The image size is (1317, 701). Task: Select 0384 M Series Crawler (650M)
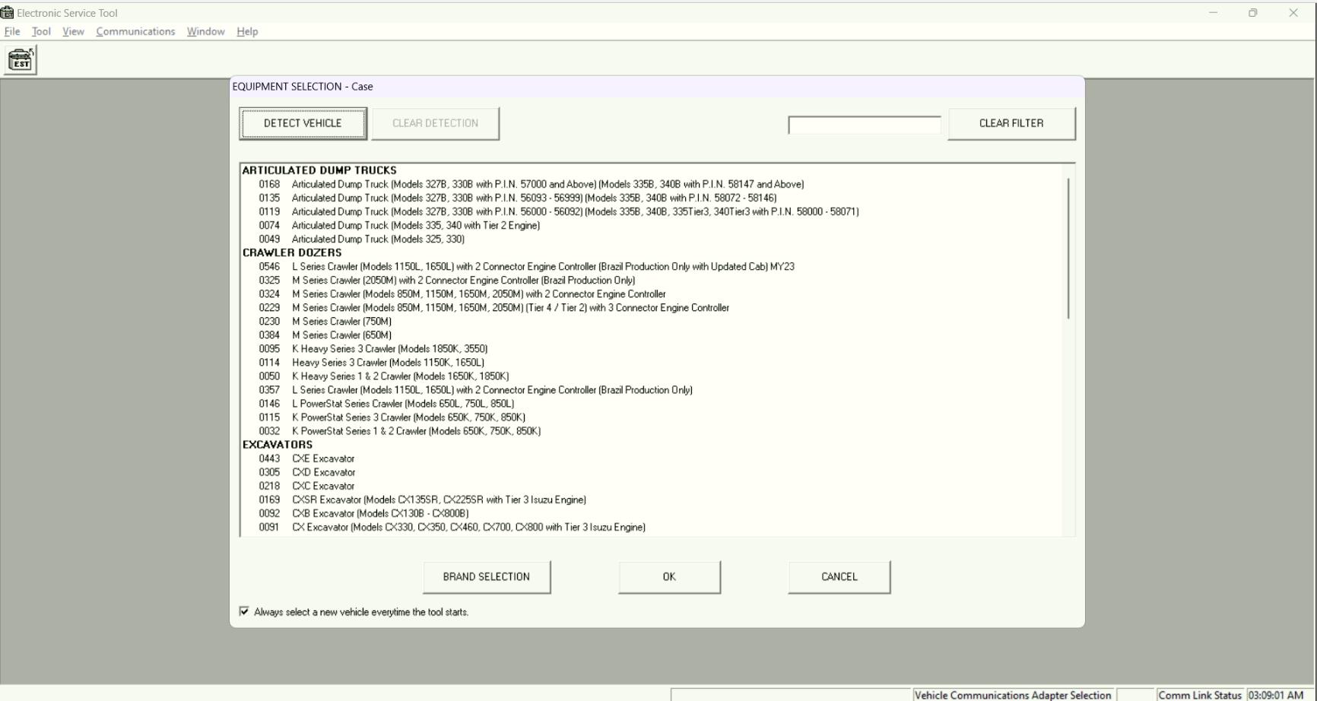click(x=325, y=335)
